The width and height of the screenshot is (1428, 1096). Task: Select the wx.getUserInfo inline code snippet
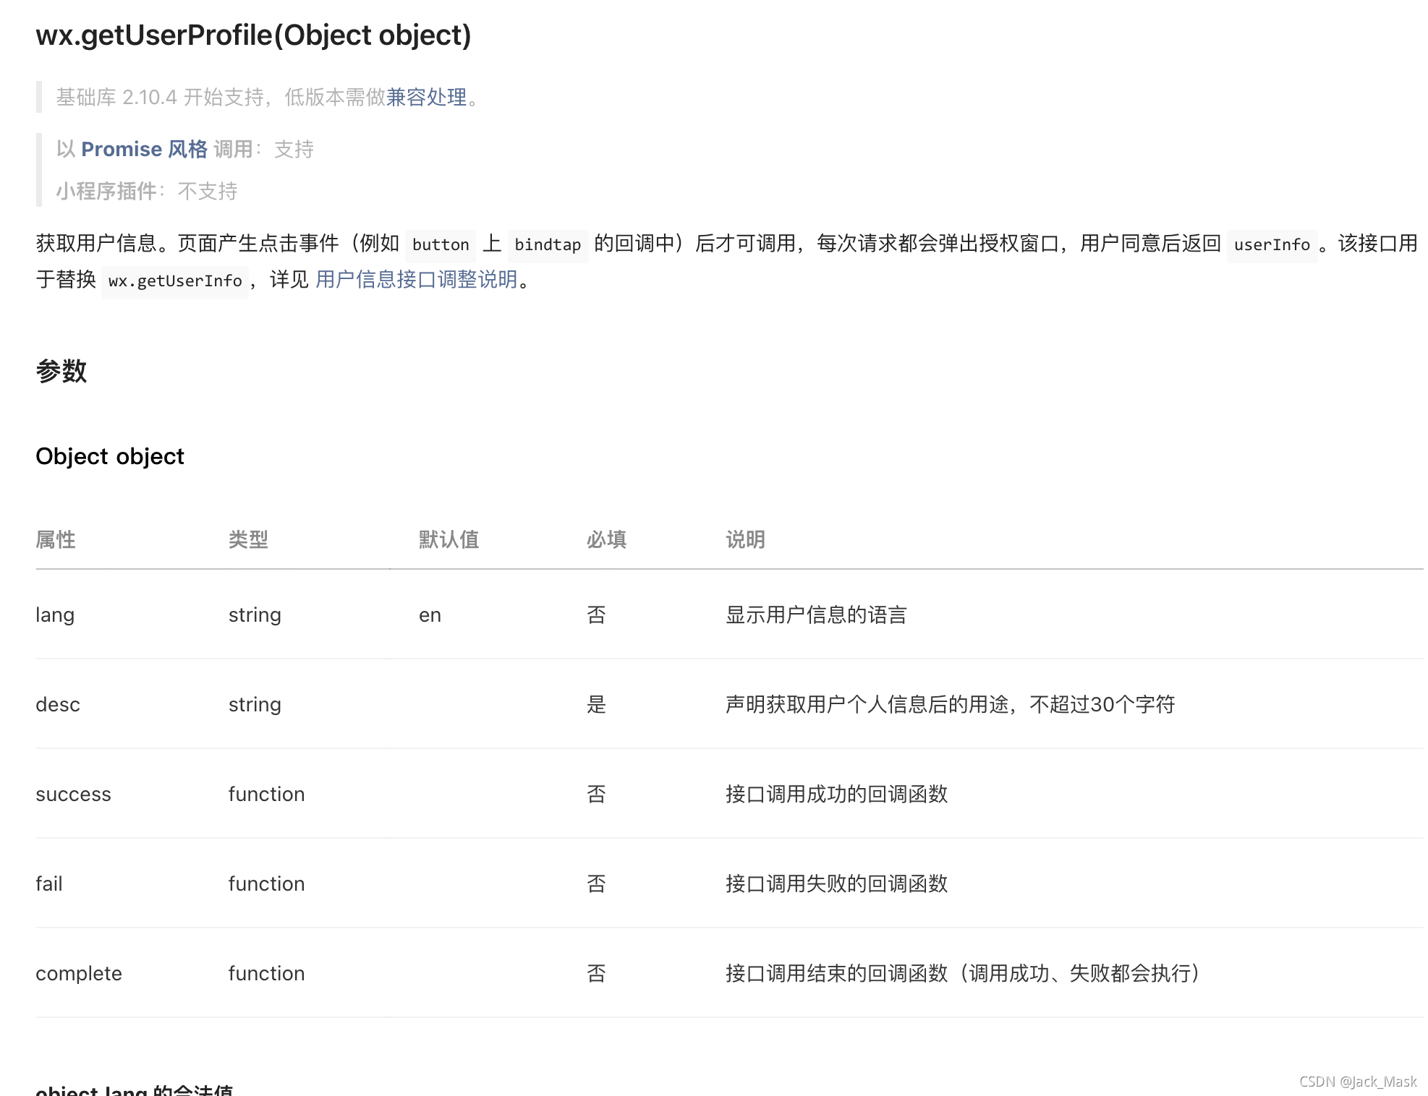tap(174, 281)
